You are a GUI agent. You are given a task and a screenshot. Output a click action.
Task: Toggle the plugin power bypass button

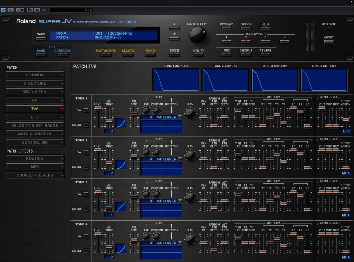[3, 10]
